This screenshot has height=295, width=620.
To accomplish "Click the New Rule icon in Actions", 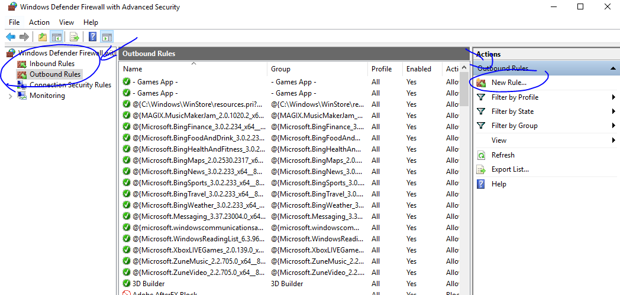I will [481, 83].
